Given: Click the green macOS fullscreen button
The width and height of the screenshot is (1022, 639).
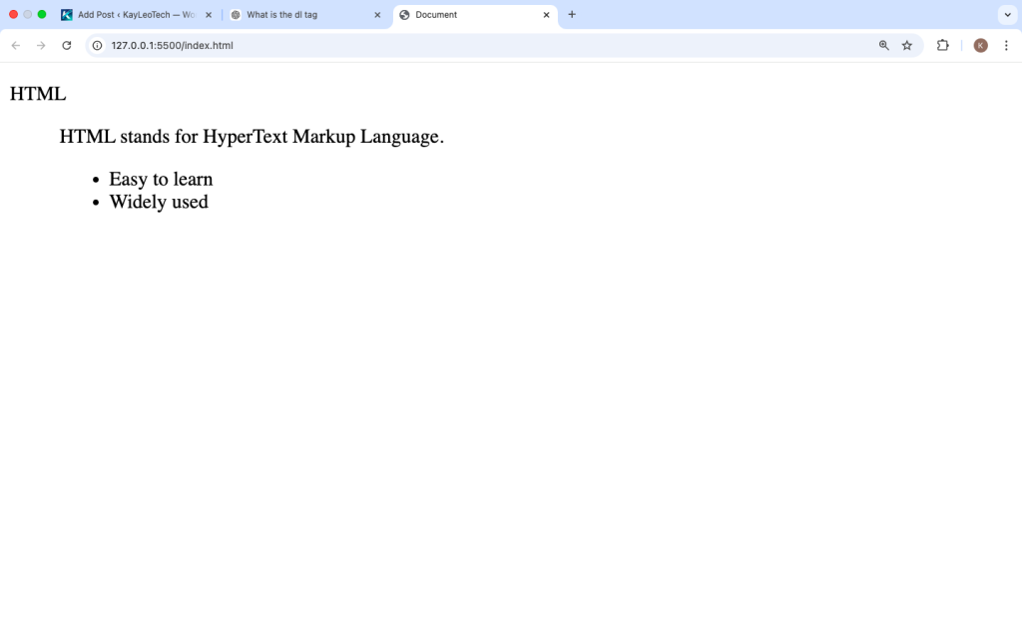Looking at the screenshot, I should pyautogui.click(x=42, y=15).
